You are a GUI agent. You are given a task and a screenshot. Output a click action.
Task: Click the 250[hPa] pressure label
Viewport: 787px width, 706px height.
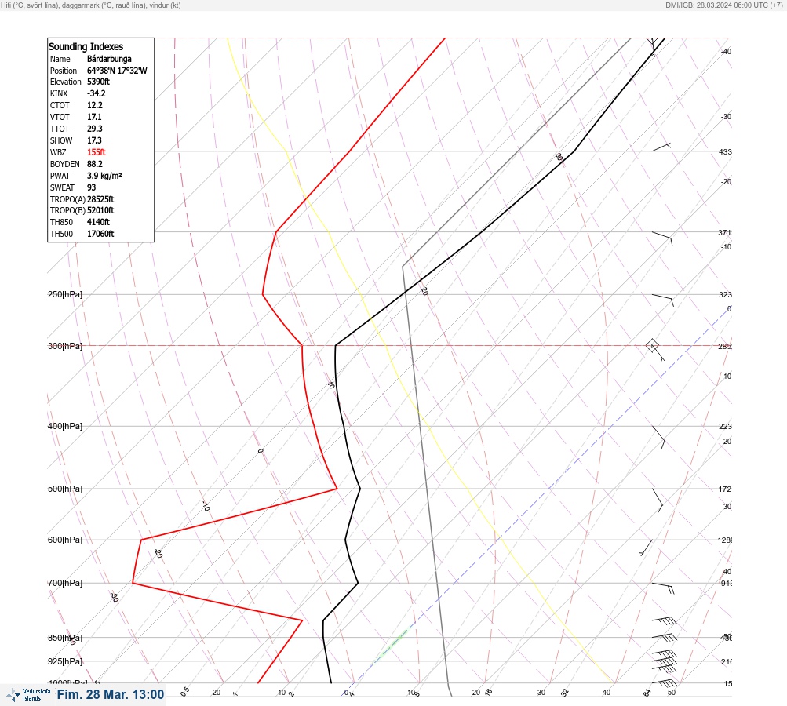coord(65,294)
